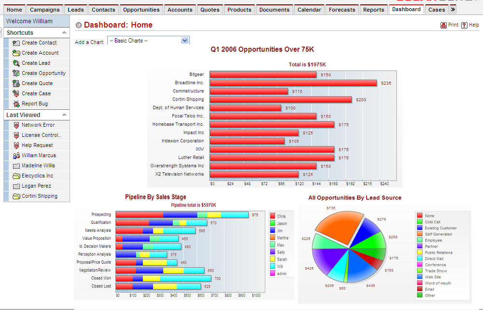Click the Create Case shortcut link
Image resolution: width=483 pixels, height=310 pixels.
36,94
